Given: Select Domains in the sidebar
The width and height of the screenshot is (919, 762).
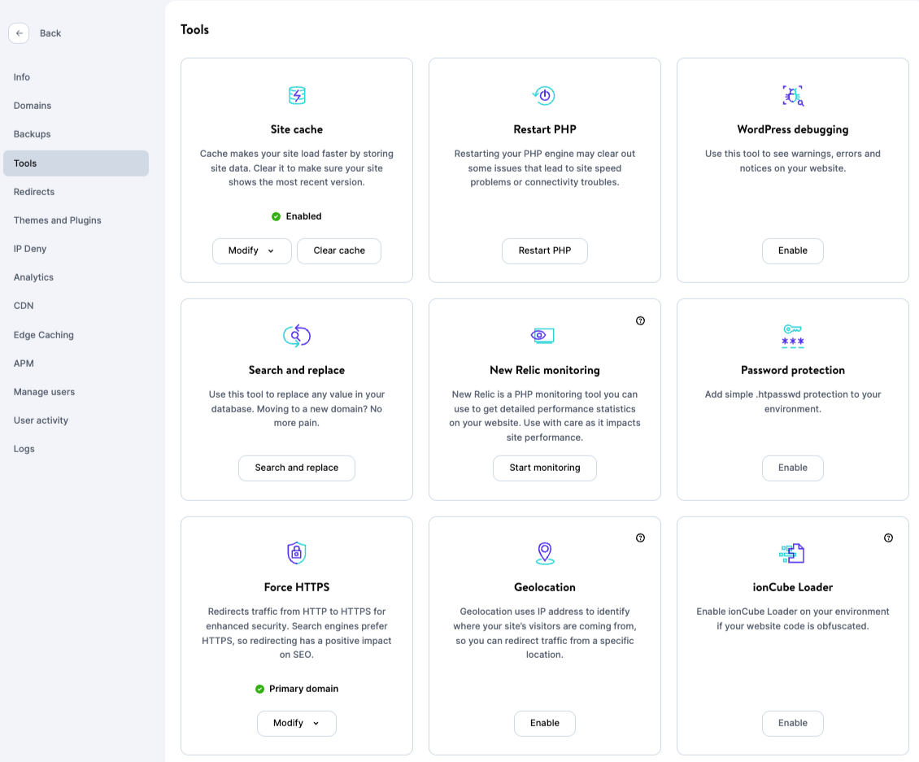Looking at the screenshot, I should coord(33,105).
